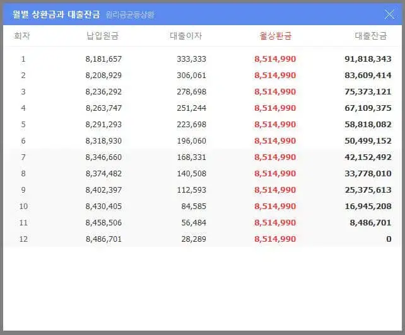
Task: Select balance 83,609,414
Action: click(368, 76)
